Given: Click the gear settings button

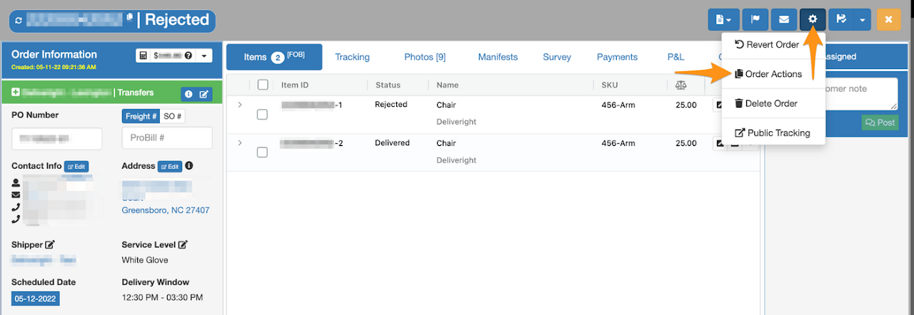Looking at the screenshot, I should tap(813, 19).
